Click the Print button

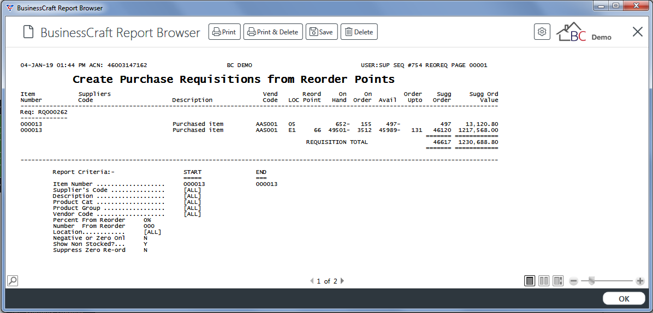[224, 32]
